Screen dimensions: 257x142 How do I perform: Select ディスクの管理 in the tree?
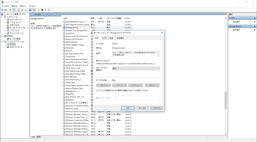[x=15, y=39]
